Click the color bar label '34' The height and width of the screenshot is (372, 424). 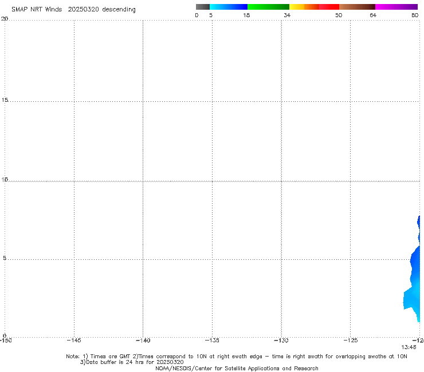pos(287,15)
